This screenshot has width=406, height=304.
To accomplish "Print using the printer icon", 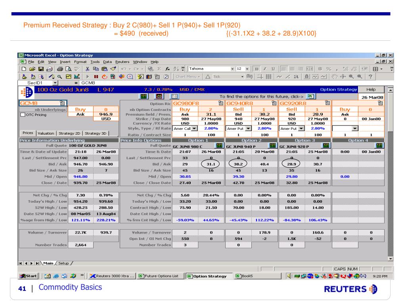I will (60, 69).
